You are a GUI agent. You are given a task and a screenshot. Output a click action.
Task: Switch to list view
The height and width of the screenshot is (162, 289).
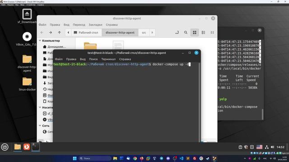point(203,32)
